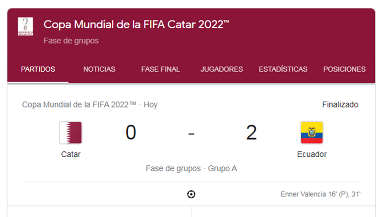Open the NOTICIAS tab
Screen dimensions: 383x217
[x=99, y=69]
